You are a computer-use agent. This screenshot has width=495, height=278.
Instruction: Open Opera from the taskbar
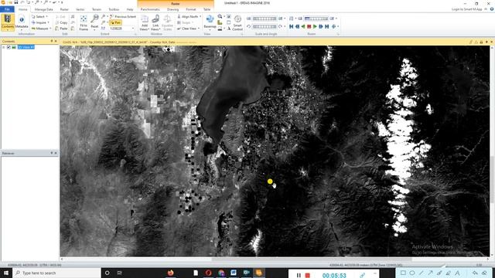(x=208, y=273)
